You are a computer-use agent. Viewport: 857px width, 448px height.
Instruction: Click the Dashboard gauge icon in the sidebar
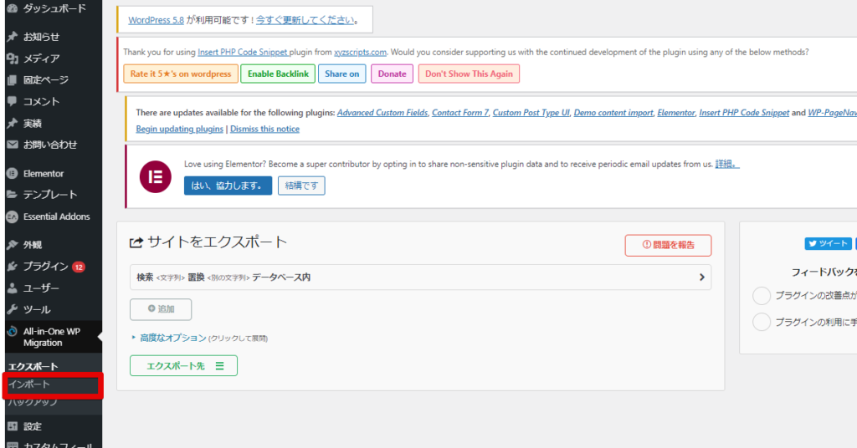pos(12,8)
